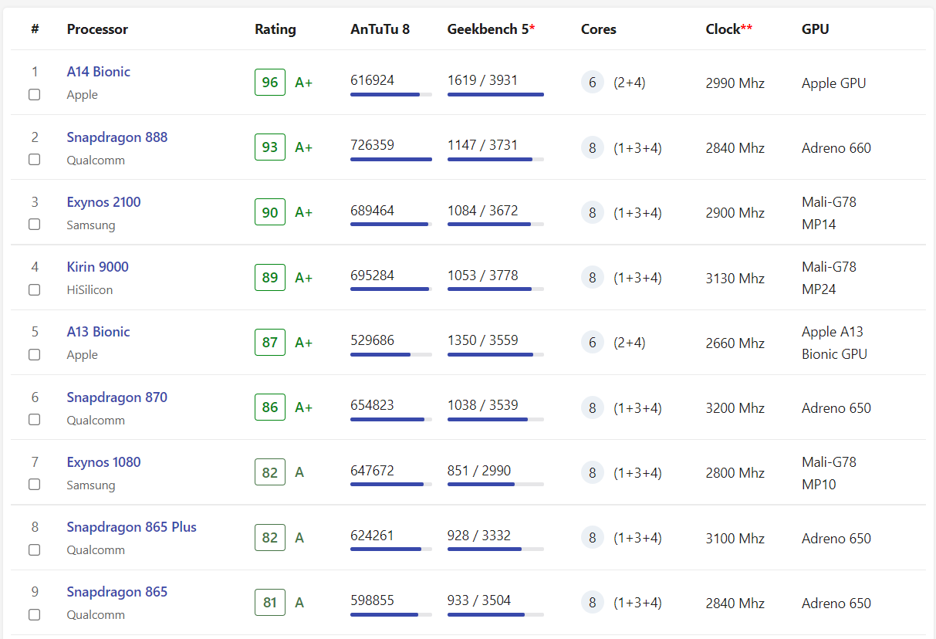Image resolution: width=936 pixels, height=639 pixels.
Task: Click the Snapdragon 865 processor name
Action: 117,592
